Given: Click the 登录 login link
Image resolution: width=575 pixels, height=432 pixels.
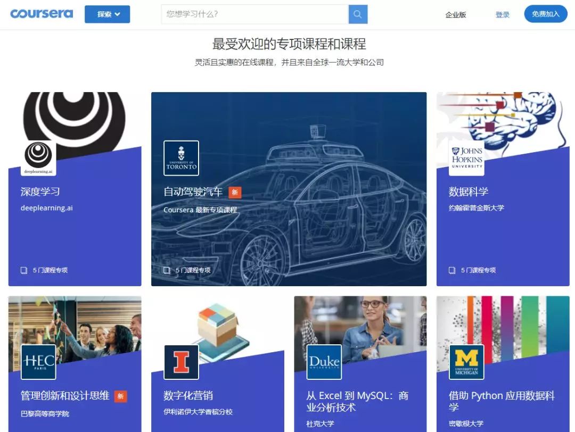Looking at the screenshot, I should tap(503, 15).
